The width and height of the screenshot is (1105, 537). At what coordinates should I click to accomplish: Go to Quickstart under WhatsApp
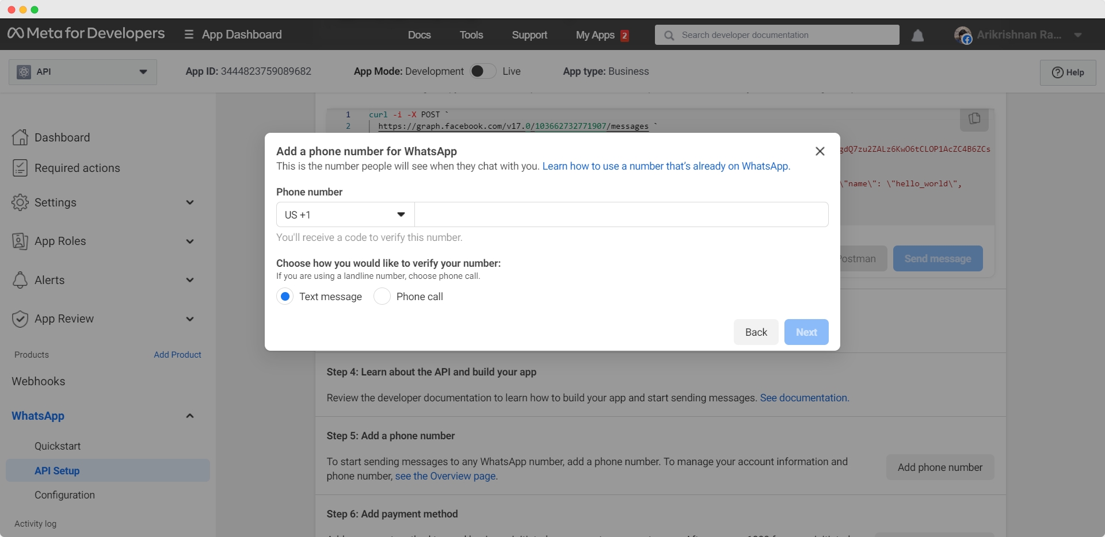pos(58,446)
